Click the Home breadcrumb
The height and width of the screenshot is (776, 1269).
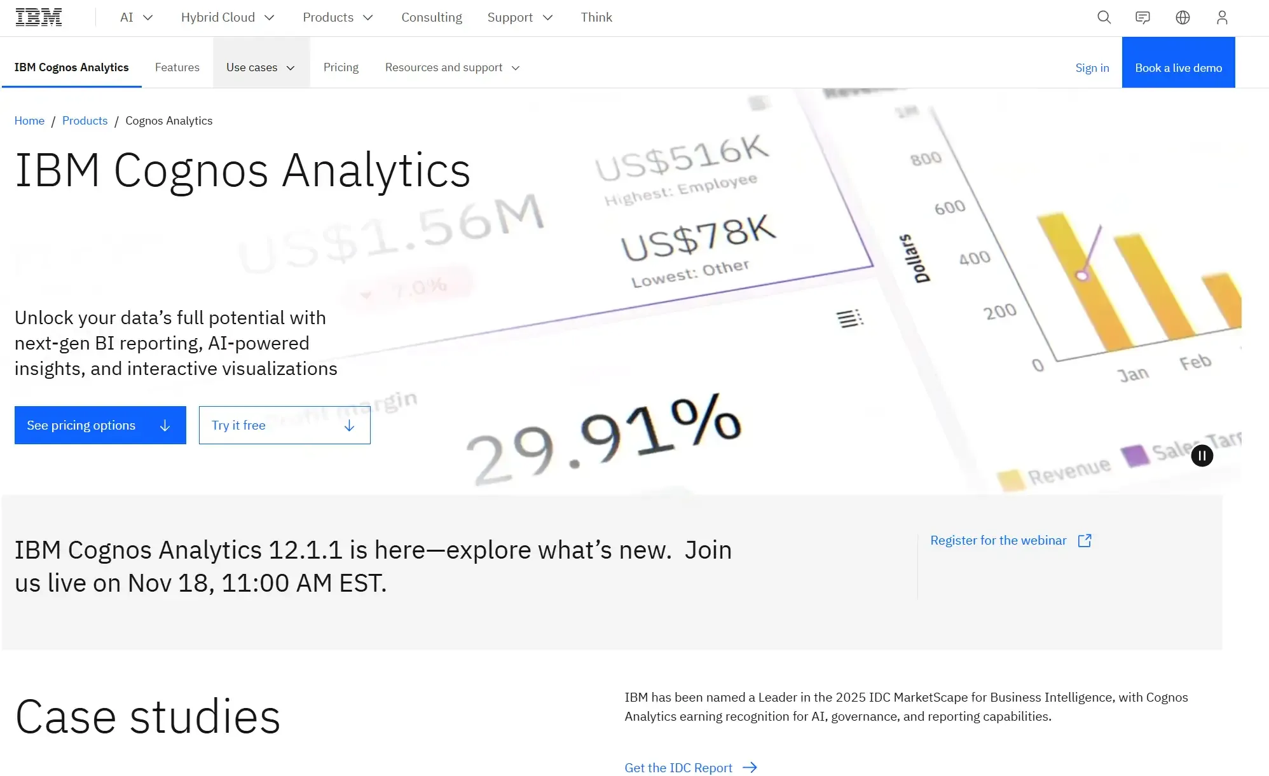click(x=29, y=120)
